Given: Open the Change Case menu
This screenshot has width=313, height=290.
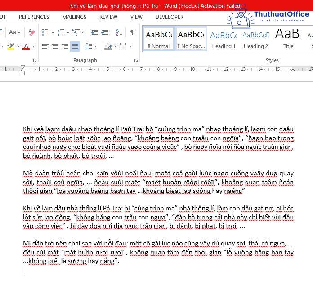Looking at the screenshot, I should (x=14, y=32).
